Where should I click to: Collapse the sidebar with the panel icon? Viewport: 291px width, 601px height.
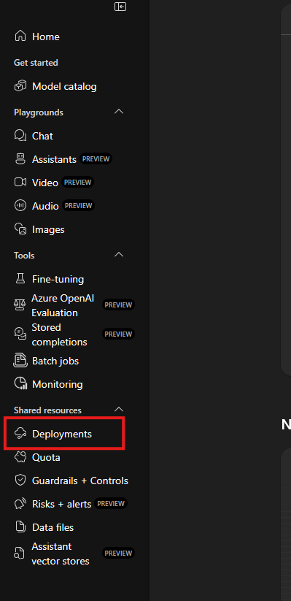[x=120, y=7]
